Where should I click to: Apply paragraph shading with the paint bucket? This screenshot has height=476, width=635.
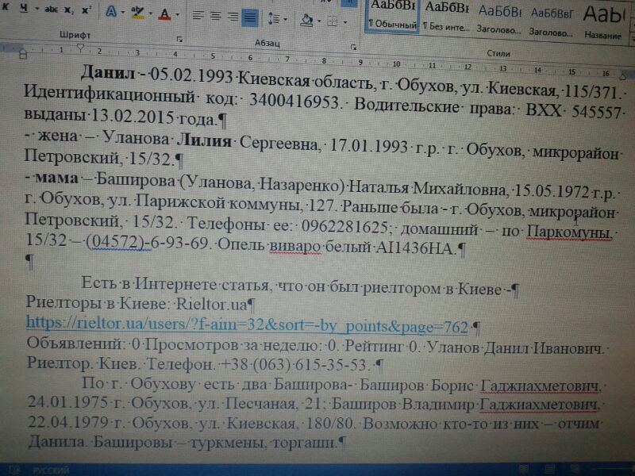click(x=306, y=18)
